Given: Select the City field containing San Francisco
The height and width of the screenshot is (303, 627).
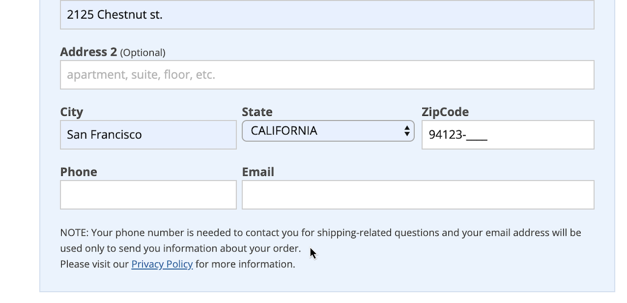Looking at the screenshot, I should (x=148, y=135).
